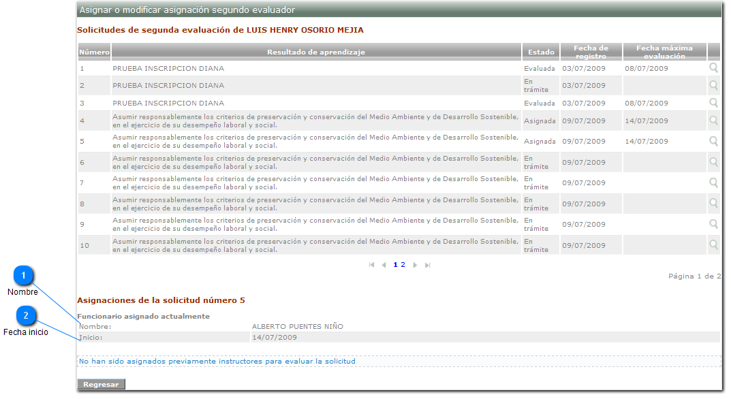Click the Resultado de aprendizaje column header
731x399 pixels.
click(x=316, y=52)
